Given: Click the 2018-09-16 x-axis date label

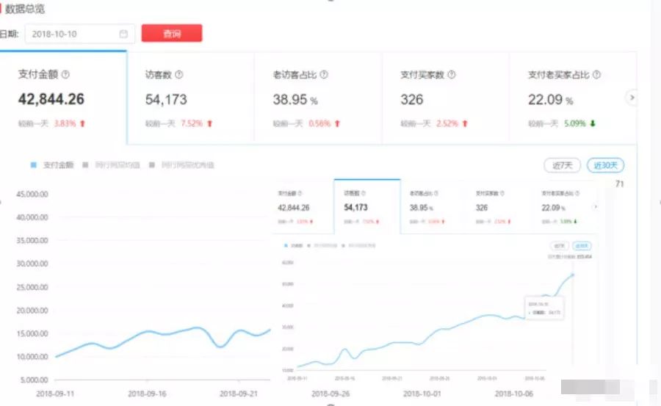Looking at the screenshot, I should (x=147, y=394).
